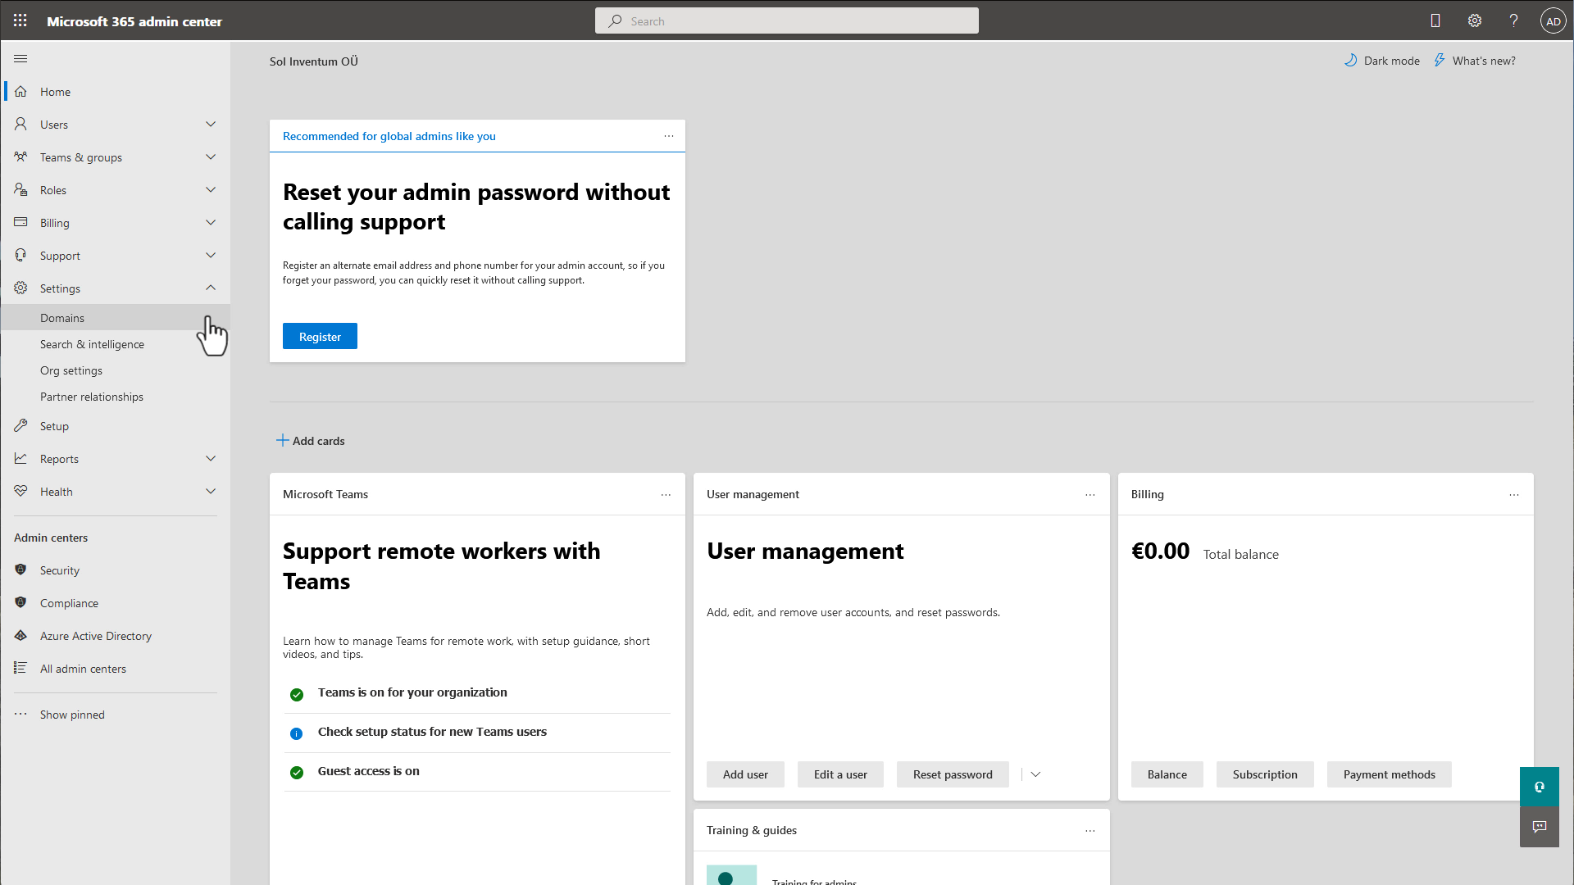This screenshot has height=885, width=1574.
Task: Open more options on Recommended card
Action: (x=669, y=136)
